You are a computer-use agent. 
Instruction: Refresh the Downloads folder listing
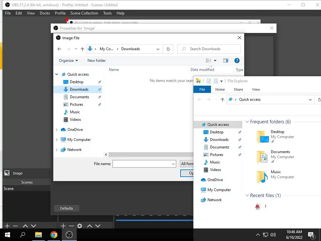pos(168,49)
